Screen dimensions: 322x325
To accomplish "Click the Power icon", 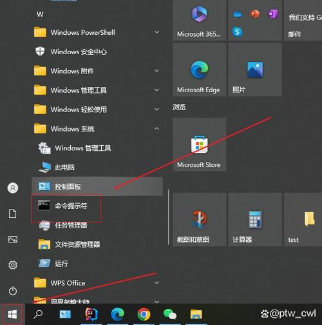I will coord(13,291).
